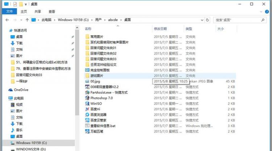Select the PartAssist.exe shortcut icon
The width and height of the screenshot is (272, 151).
[x=87, y=93]
